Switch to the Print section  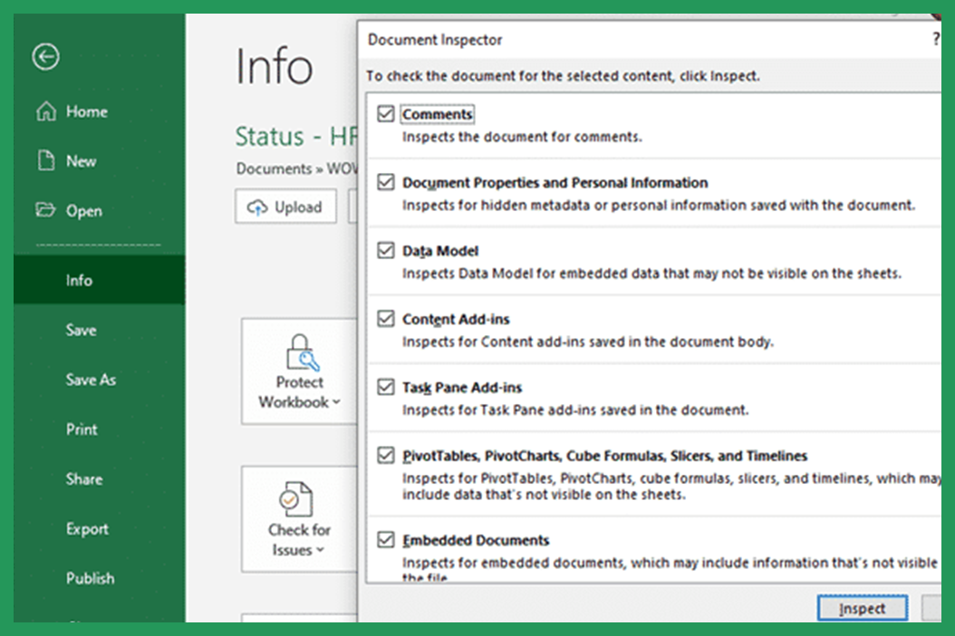tap(82, 429)
